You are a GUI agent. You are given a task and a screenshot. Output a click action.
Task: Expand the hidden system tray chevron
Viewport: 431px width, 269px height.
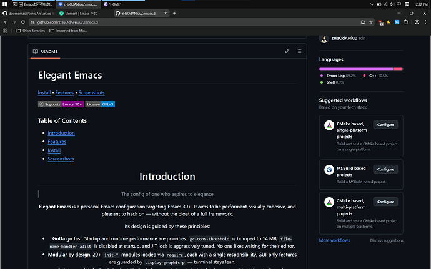[372, 4]
